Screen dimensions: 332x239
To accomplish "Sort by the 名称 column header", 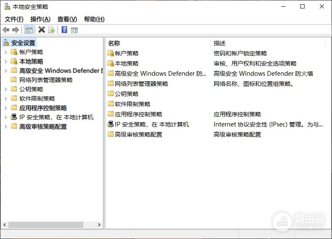I will coord(158,43).
